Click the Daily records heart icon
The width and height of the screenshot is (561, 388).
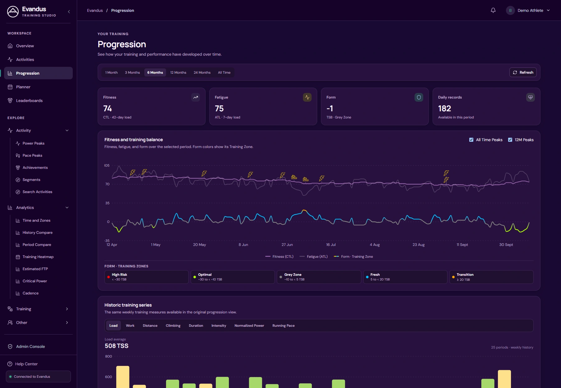coord(531,97)
